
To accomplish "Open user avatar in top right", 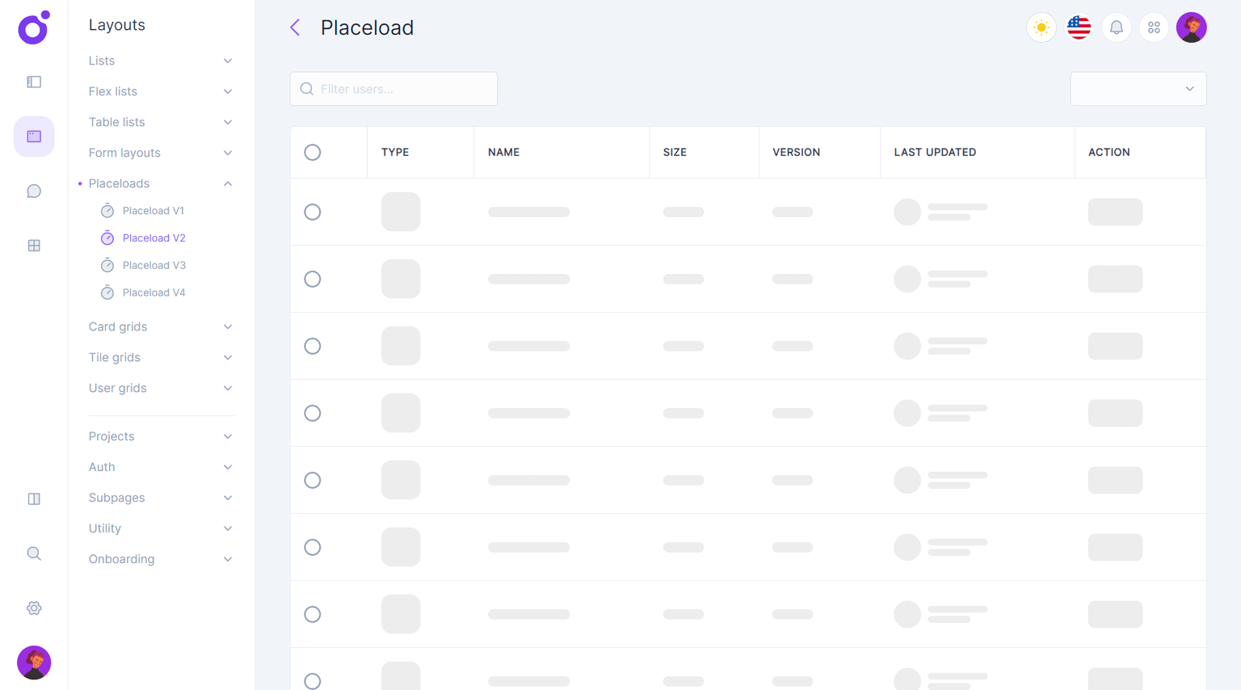I will [1191, 27].
